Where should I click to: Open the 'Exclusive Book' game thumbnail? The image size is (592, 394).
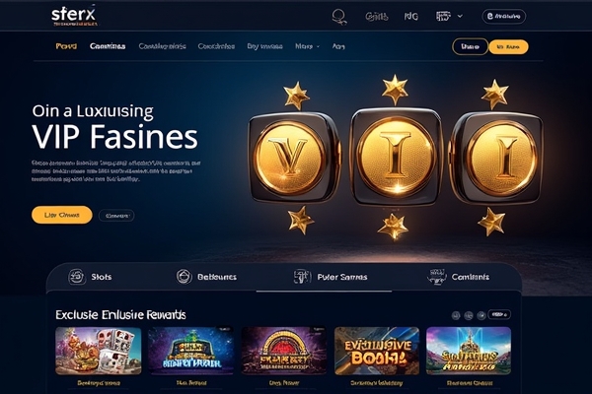pos(377,351)
